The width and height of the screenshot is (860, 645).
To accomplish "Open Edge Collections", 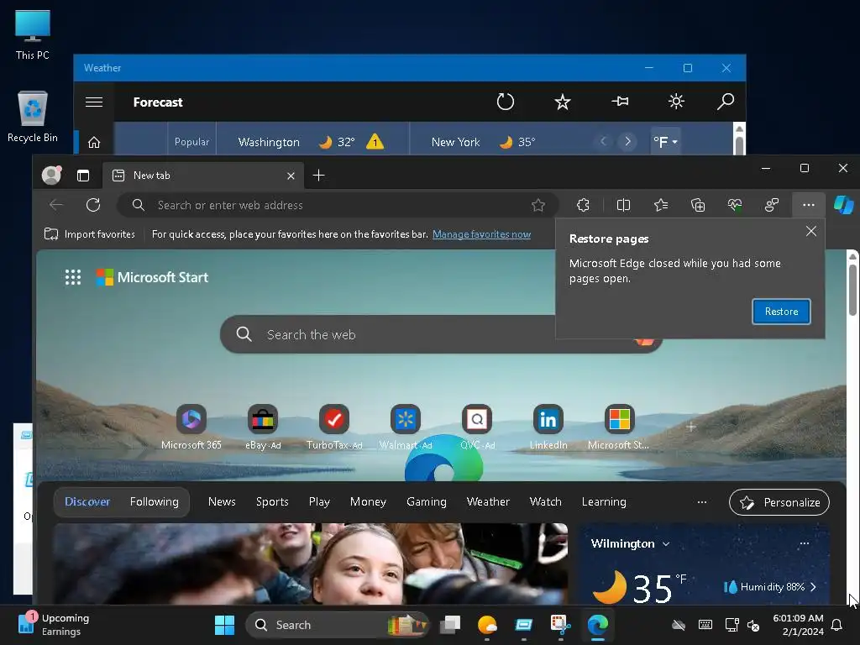I will [698, 205].
